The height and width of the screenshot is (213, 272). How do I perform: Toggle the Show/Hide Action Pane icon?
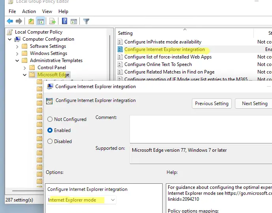[74, 21]
